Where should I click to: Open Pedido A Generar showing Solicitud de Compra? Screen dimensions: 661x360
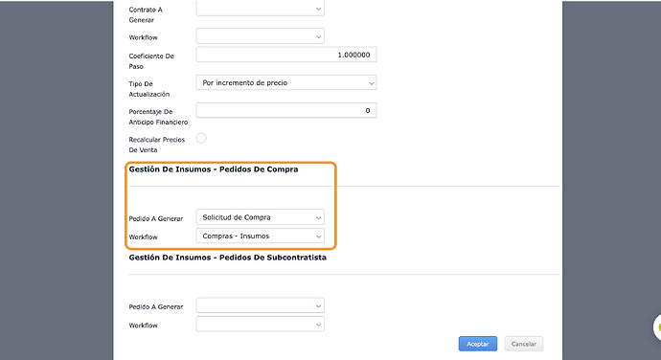261,217
